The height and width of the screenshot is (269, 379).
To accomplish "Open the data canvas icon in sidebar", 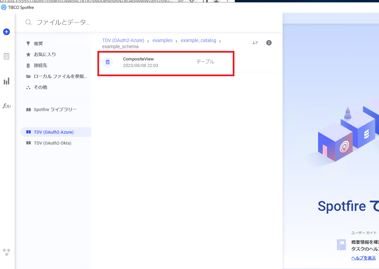I will coord(6,252).
